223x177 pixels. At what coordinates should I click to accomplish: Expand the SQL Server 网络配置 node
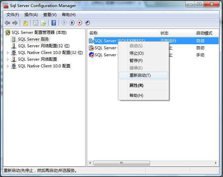8,59
